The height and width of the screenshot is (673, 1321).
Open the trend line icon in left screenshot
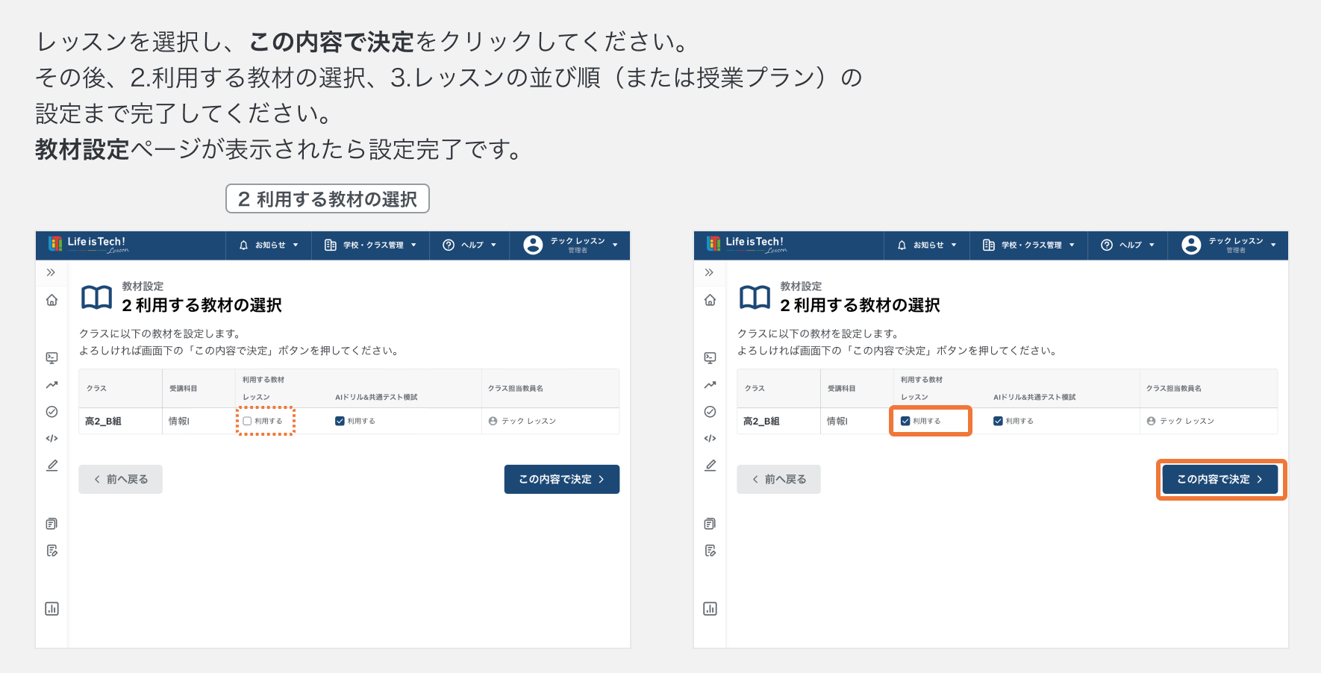(x=51, y=385)
